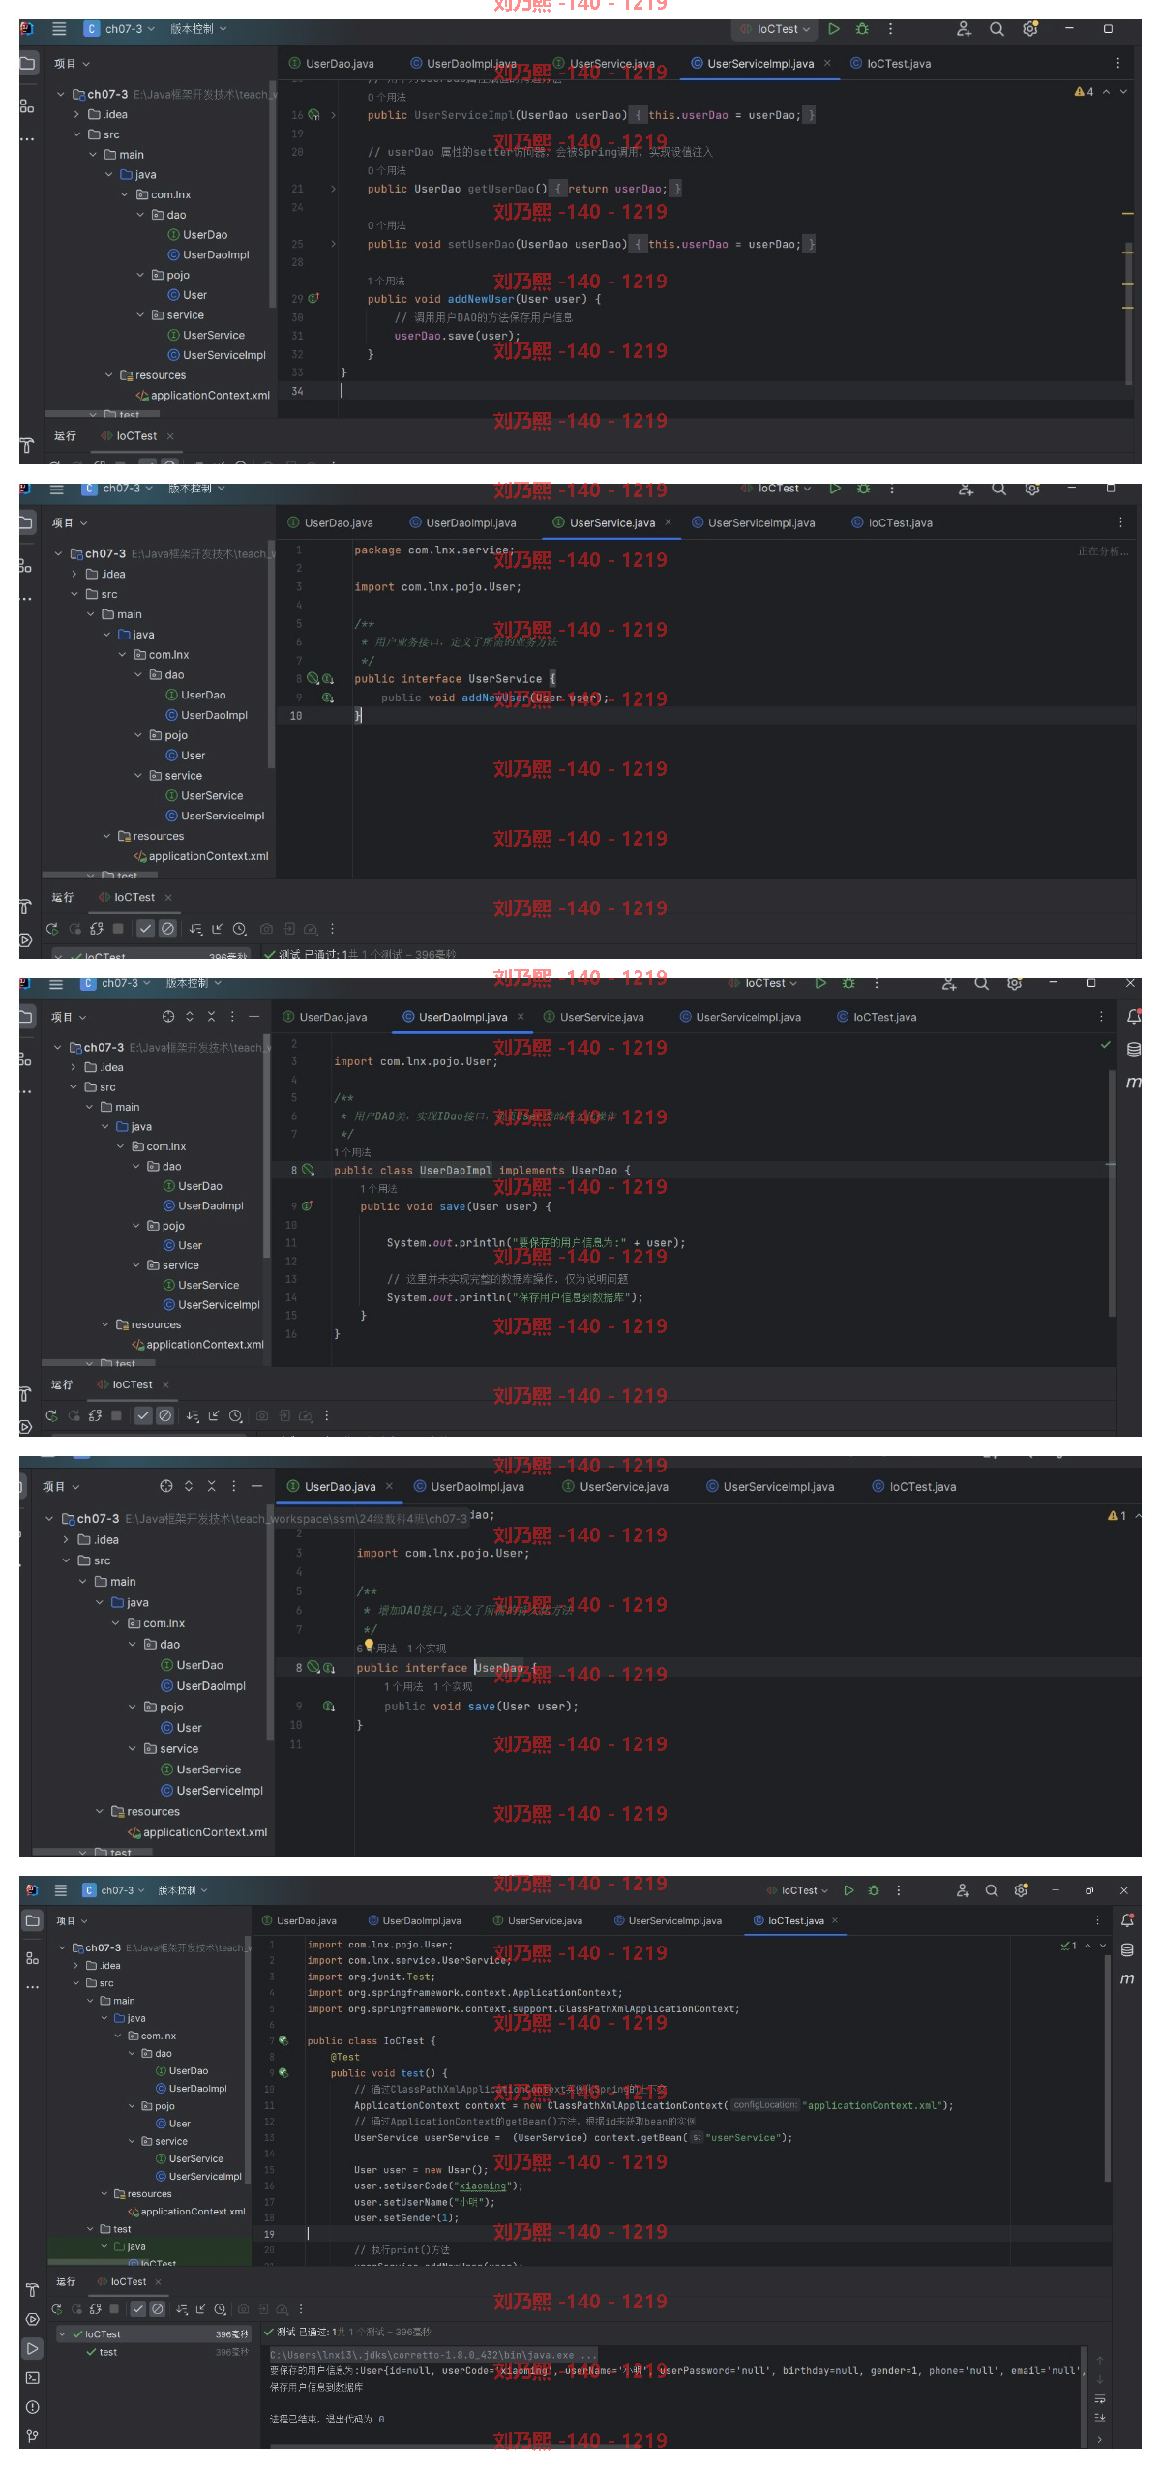Open settings gear in IoCTest.java editor window
The height and width of the screenshot is (2467, 1161).
pyautogui.click(x=1021, y=1890)
